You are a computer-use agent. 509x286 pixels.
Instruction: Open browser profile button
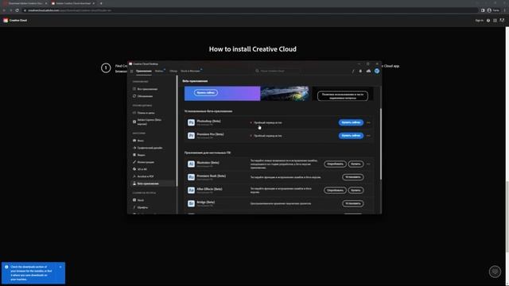tap(493, 10)
